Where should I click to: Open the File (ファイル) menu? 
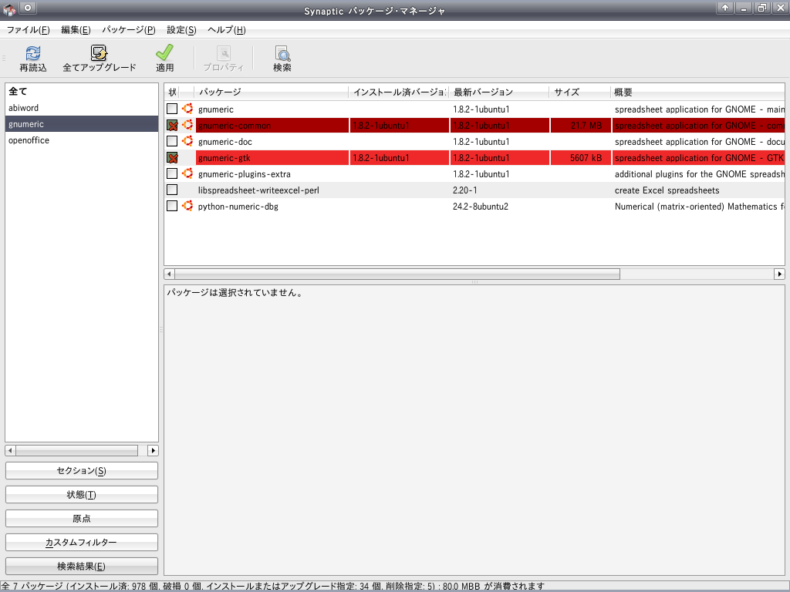pos(29,30)
